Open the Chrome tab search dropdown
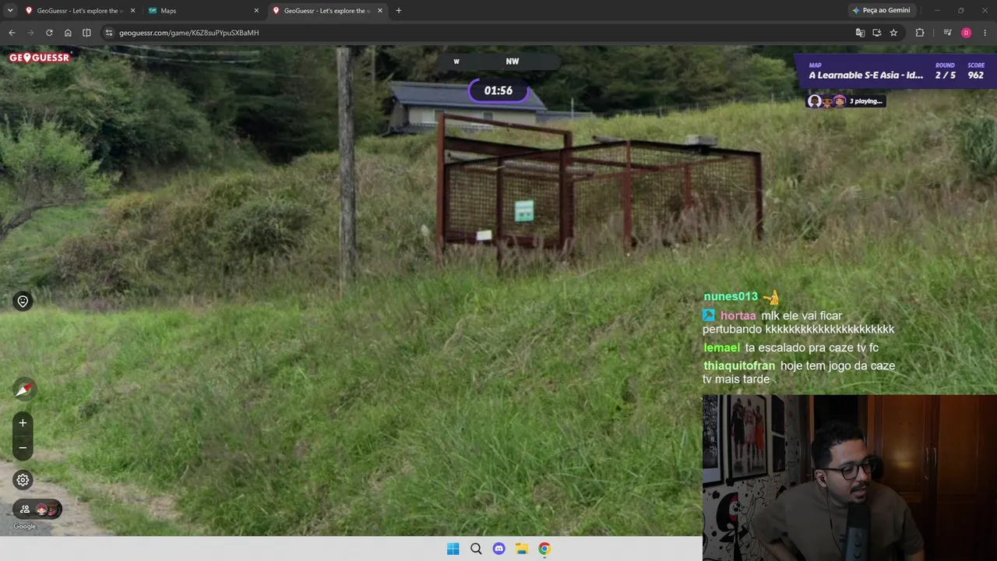This screenshot has width=997, height=561. (x=10, y=10)
